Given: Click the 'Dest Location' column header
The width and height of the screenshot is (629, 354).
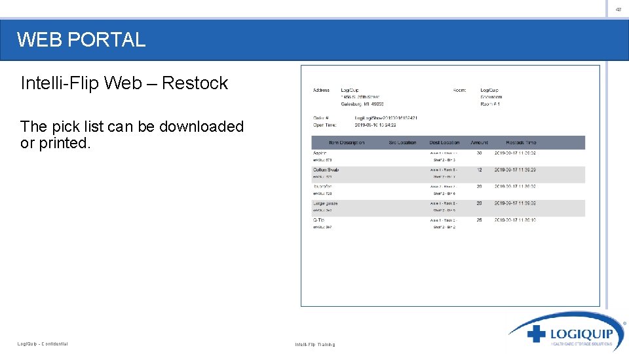Looking at the screenshot, I should pyautogui.click(x=444, y=142).
